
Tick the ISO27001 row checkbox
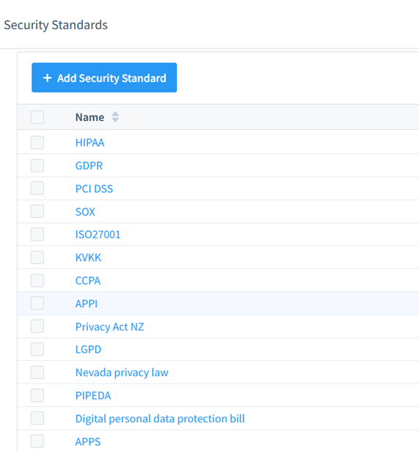37,234
